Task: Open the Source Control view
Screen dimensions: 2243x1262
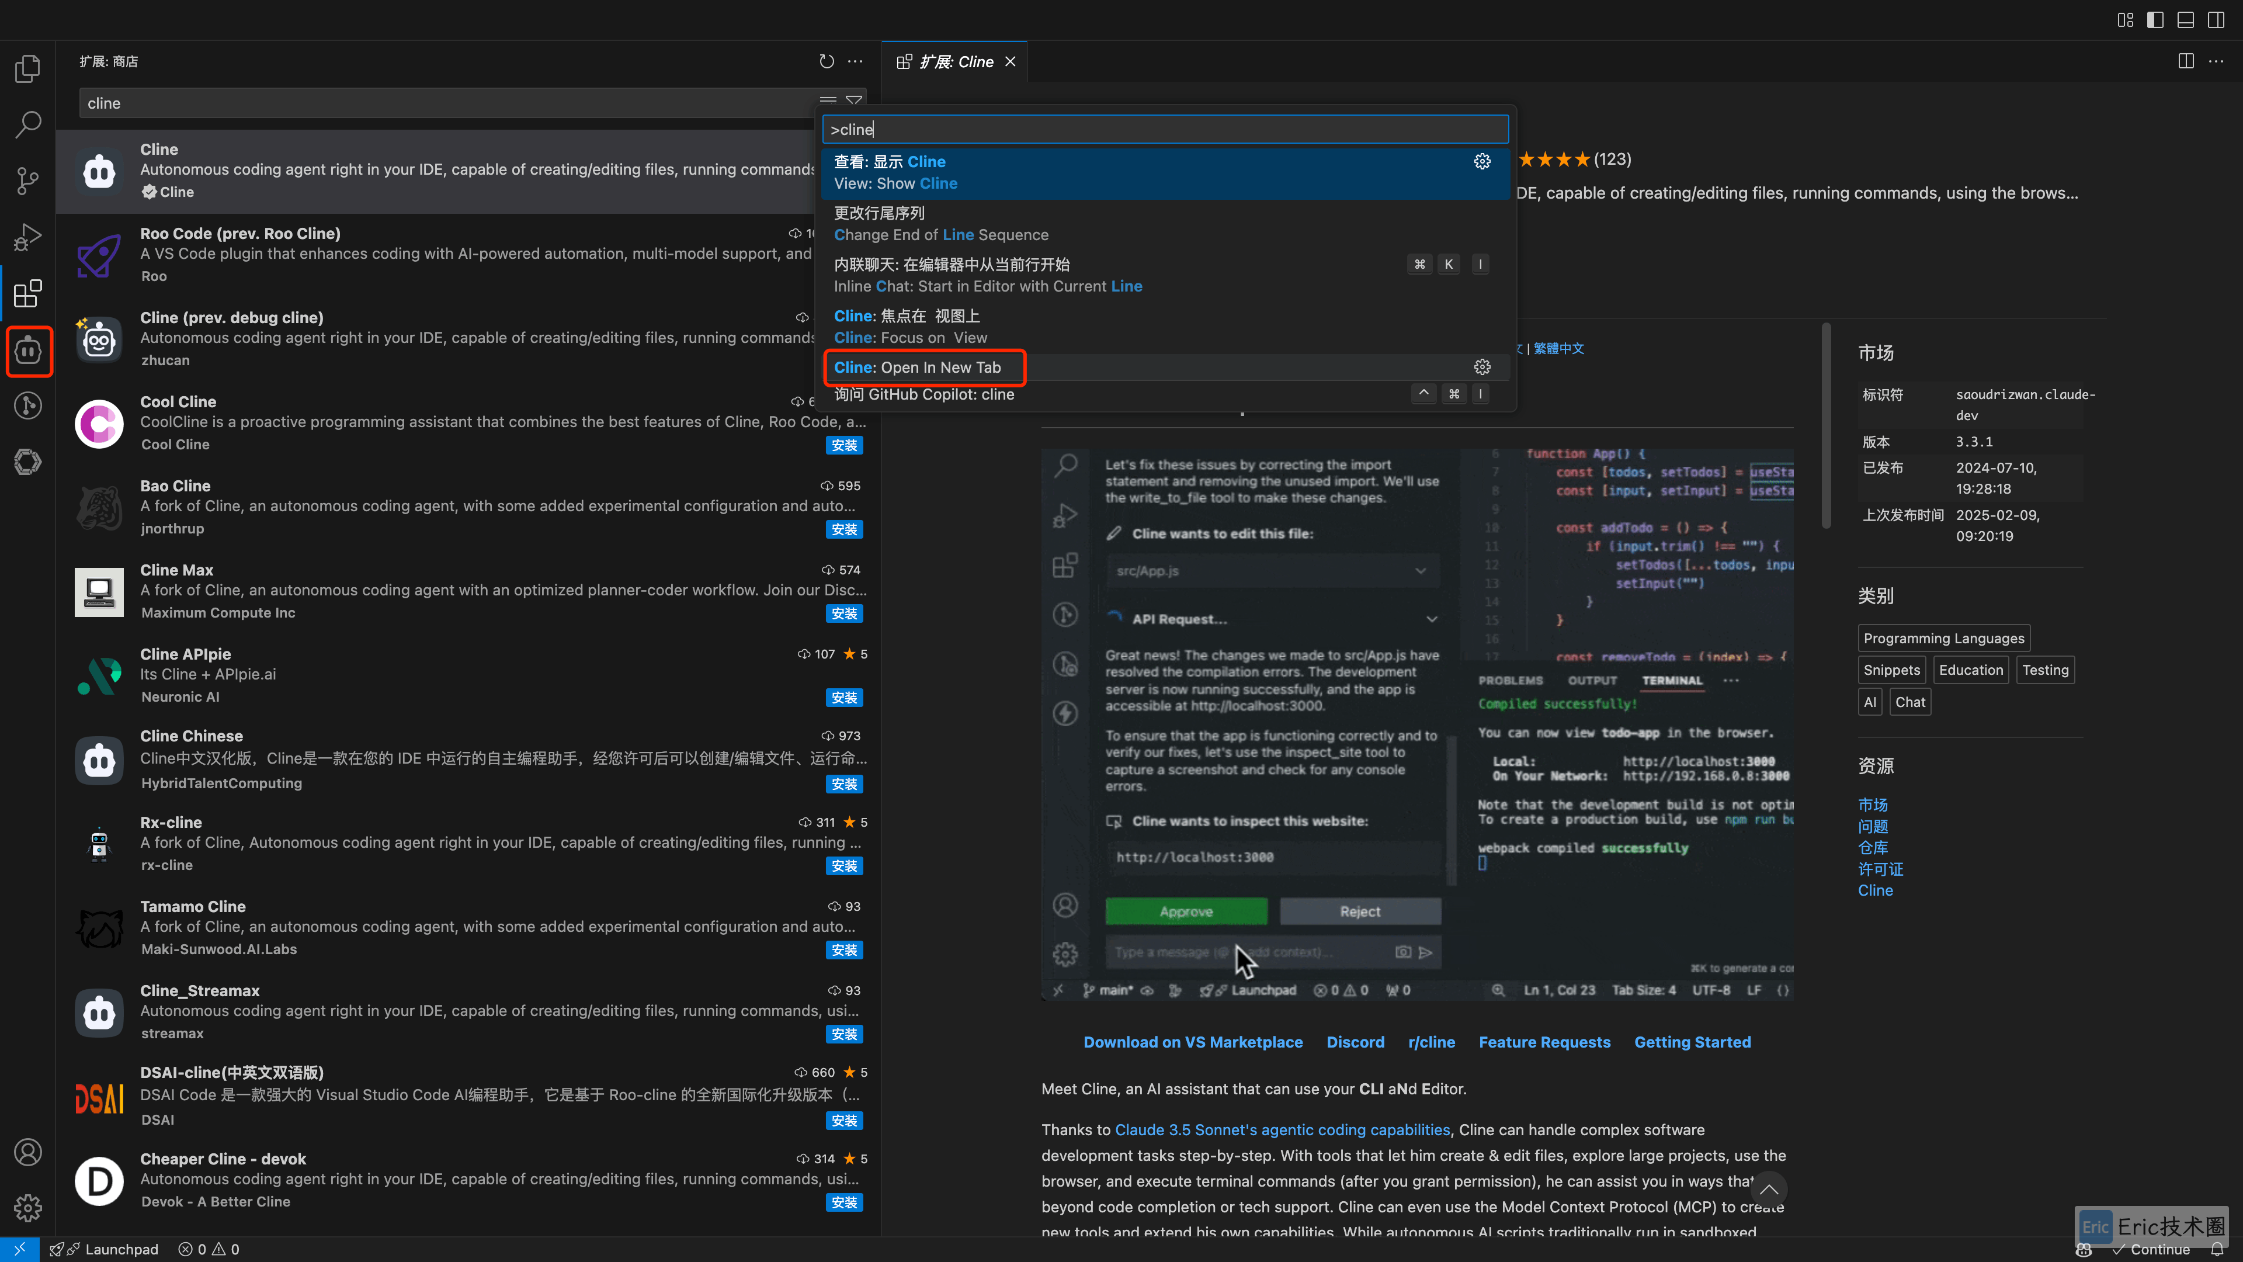Action: pyautogui.click(x=28, y=181)
